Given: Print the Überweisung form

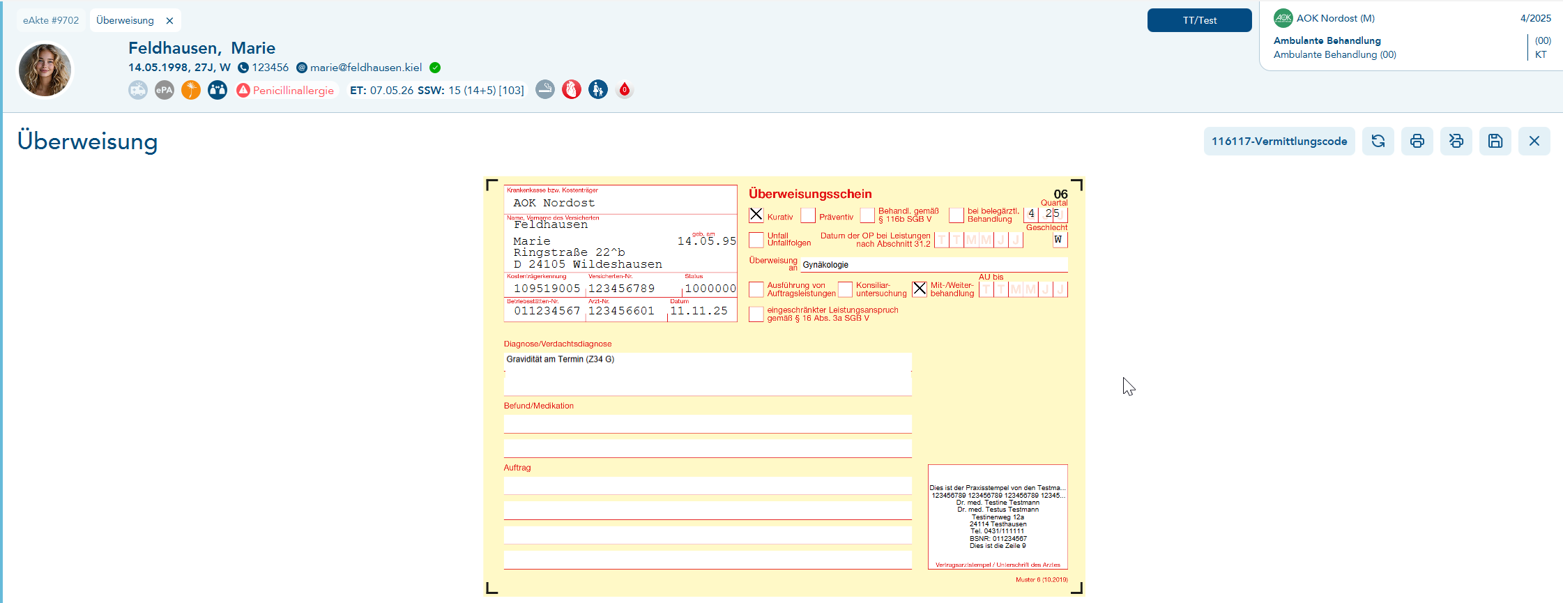Looking at the screenshot, I should [1417, 141].
